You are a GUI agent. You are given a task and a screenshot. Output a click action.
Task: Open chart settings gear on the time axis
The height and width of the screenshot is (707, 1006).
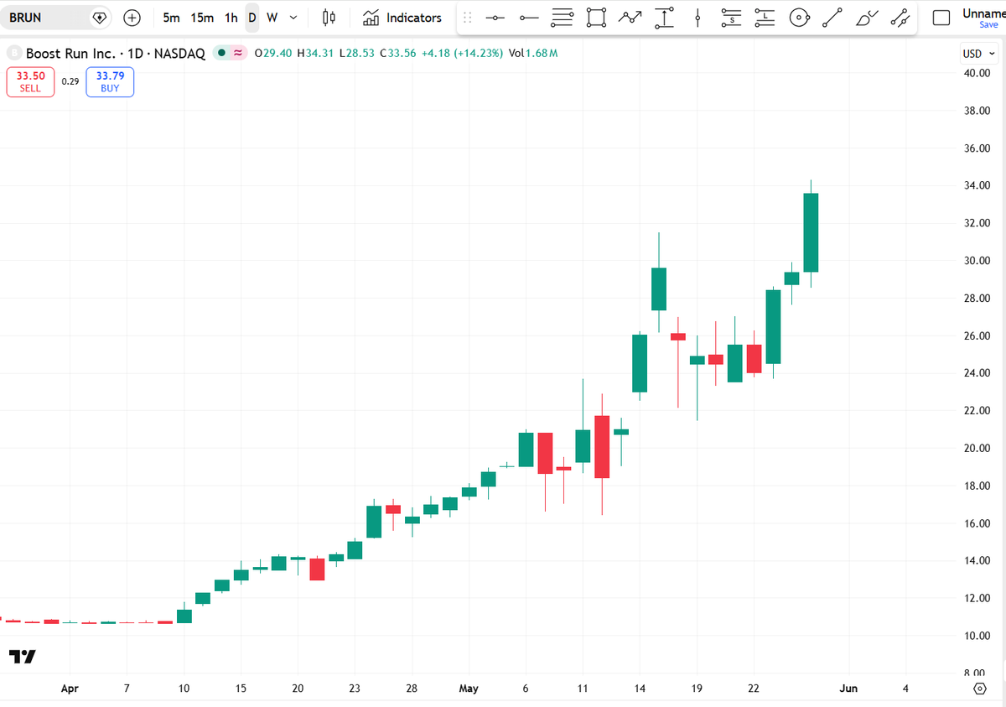(980, 689)
